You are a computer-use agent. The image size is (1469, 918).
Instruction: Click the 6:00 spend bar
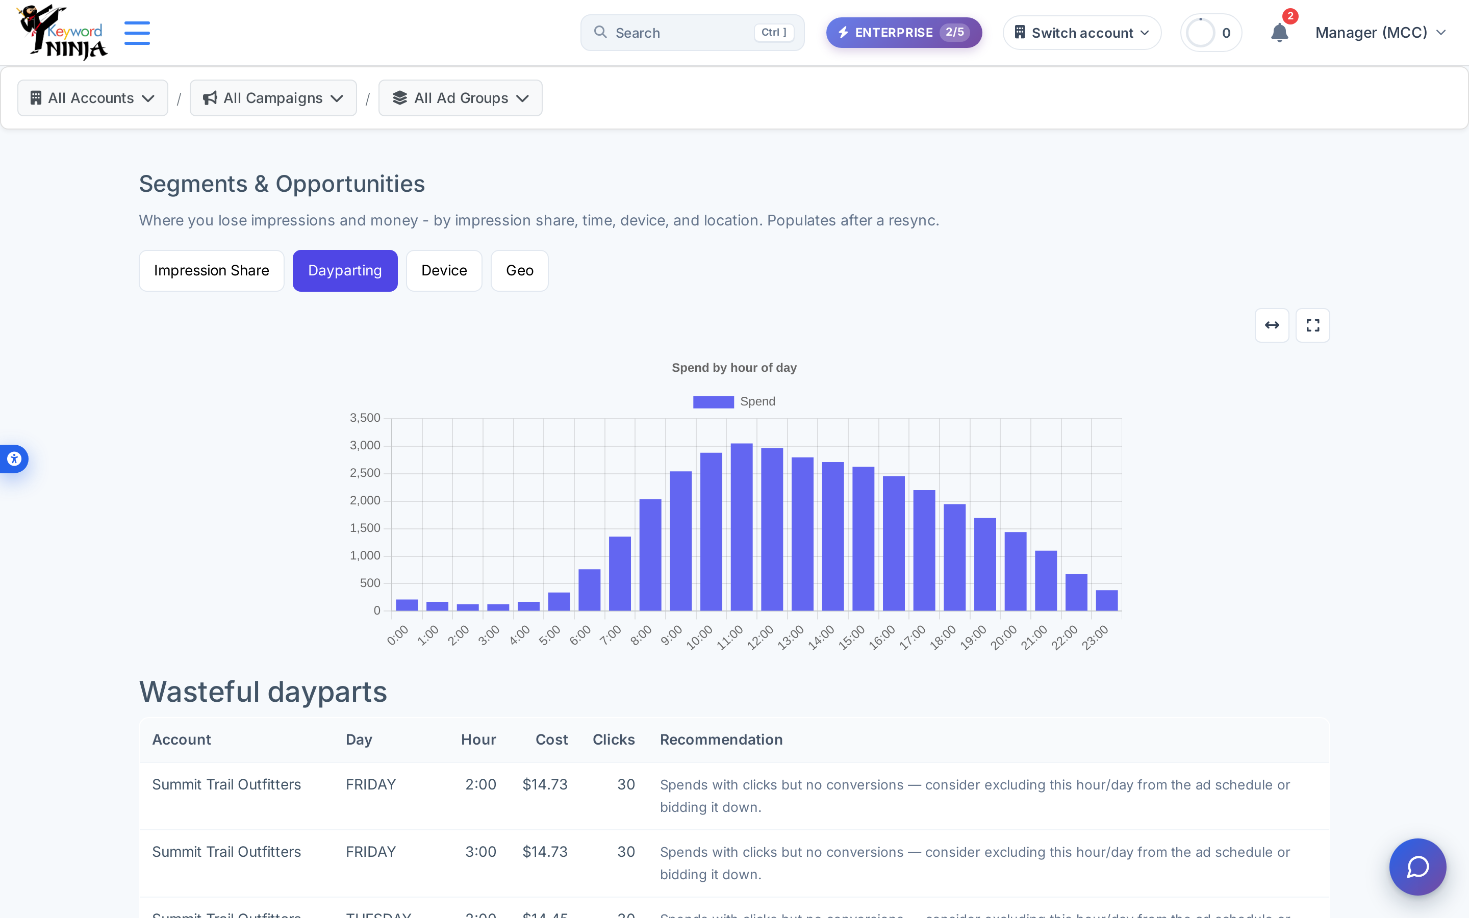tap(590, 590)
